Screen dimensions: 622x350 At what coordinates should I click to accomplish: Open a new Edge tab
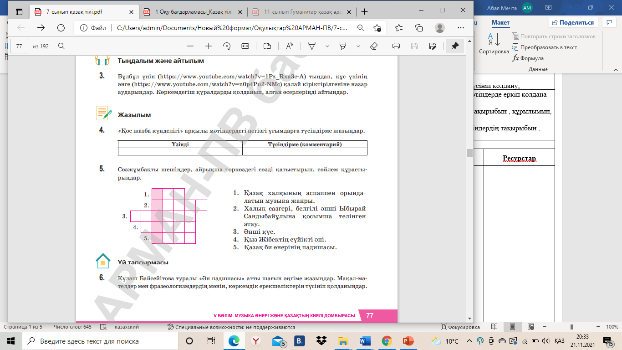pyautogui.click(x=364, y=12)
